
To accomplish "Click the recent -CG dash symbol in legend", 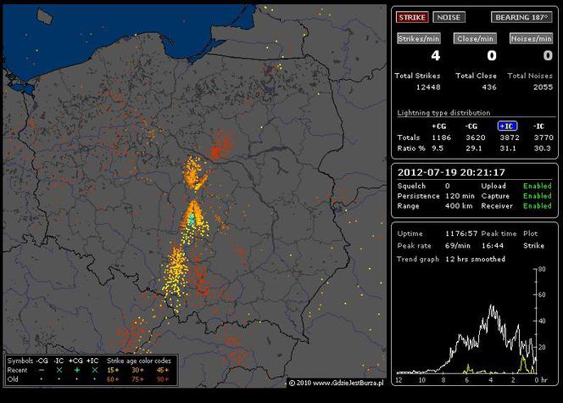I will pos(42,370).
